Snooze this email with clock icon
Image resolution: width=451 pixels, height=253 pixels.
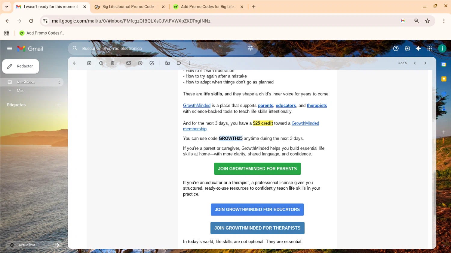click(140, 63)
